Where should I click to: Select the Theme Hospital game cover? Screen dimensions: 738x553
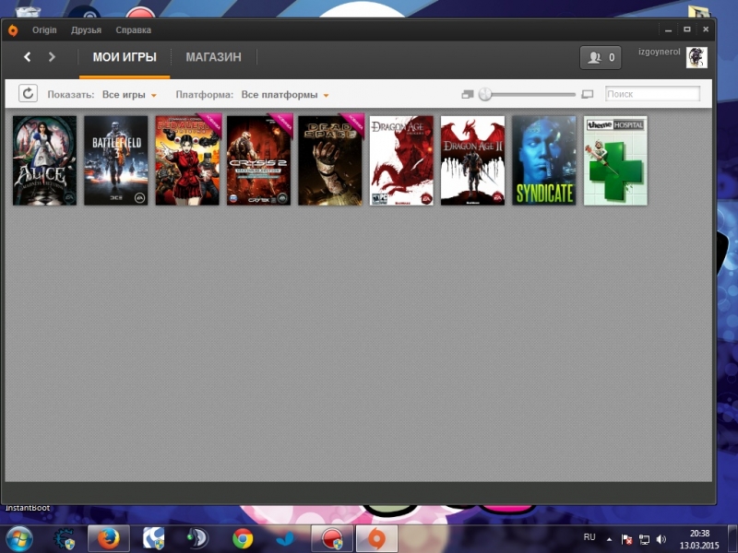(x=615, y=160)
